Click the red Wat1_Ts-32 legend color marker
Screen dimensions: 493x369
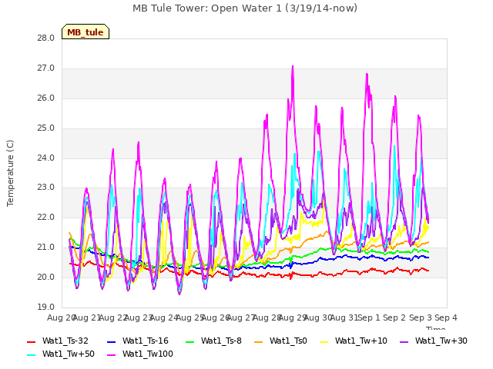pos(32,341)
